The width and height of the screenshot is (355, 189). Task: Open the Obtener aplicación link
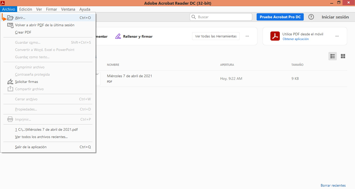pyautogui.click(x=296, y=39)
